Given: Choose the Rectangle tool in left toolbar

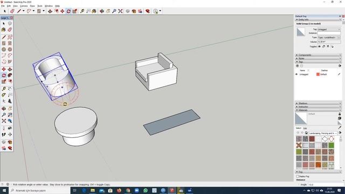Looking at the screenshot, I should [4, 43].
